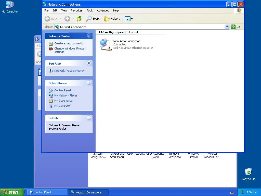Screen dimensions: 261x196
Task: Open the Tools menu
Action: [x=89, y=10]
